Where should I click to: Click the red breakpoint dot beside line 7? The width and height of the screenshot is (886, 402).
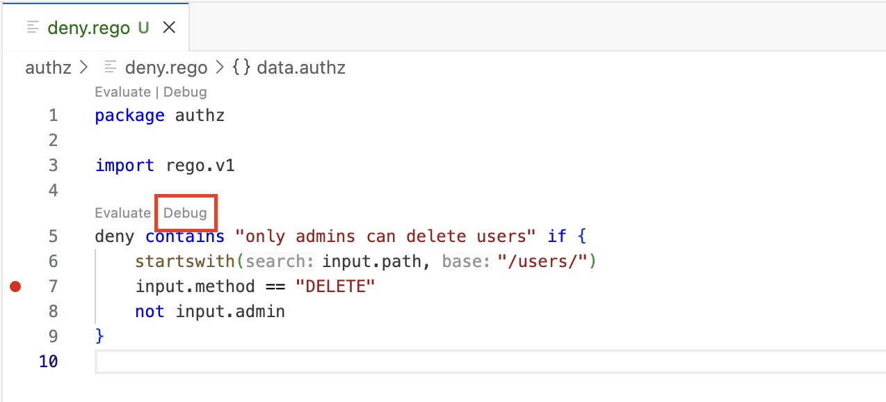pos(15,286)
